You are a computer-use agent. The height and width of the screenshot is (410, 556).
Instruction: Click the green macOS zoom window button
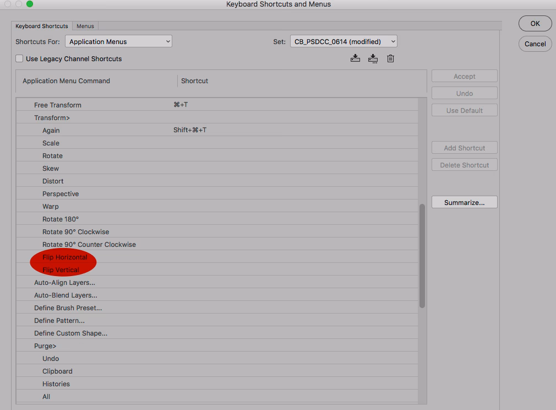[30, 4]
